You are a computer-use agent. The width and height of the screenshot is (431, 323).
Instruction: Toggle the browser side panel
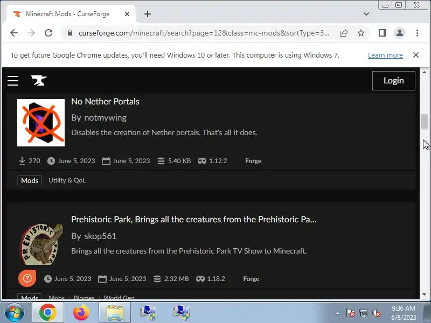click(383, 33)
